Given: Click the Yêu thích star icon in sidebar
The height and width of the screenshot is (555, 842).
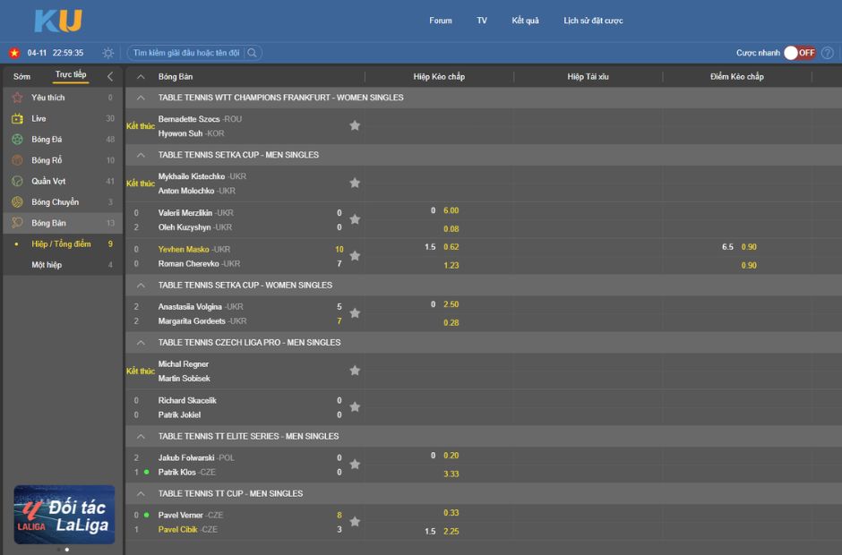Looking at the screenshot, I should (x=17, y=98).
